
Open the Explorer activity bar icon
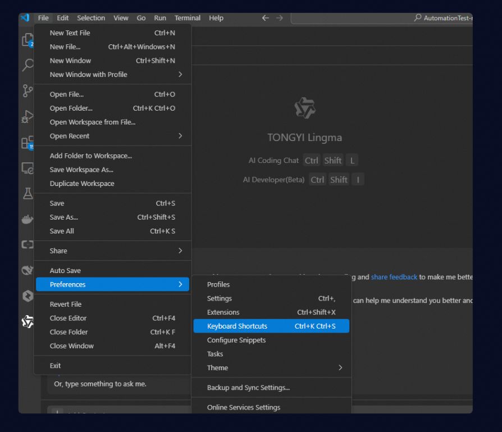click(28, 40)
